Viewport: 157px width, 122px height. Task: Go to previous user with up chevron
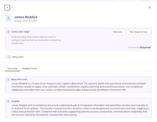coord(7,8)
